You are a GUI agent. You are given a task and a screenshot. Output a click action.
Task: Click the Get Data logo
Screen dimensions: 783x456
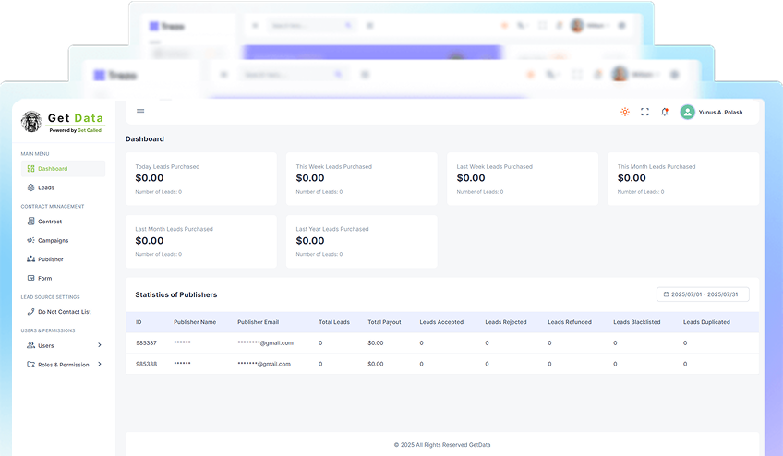(x=63, y=122)
